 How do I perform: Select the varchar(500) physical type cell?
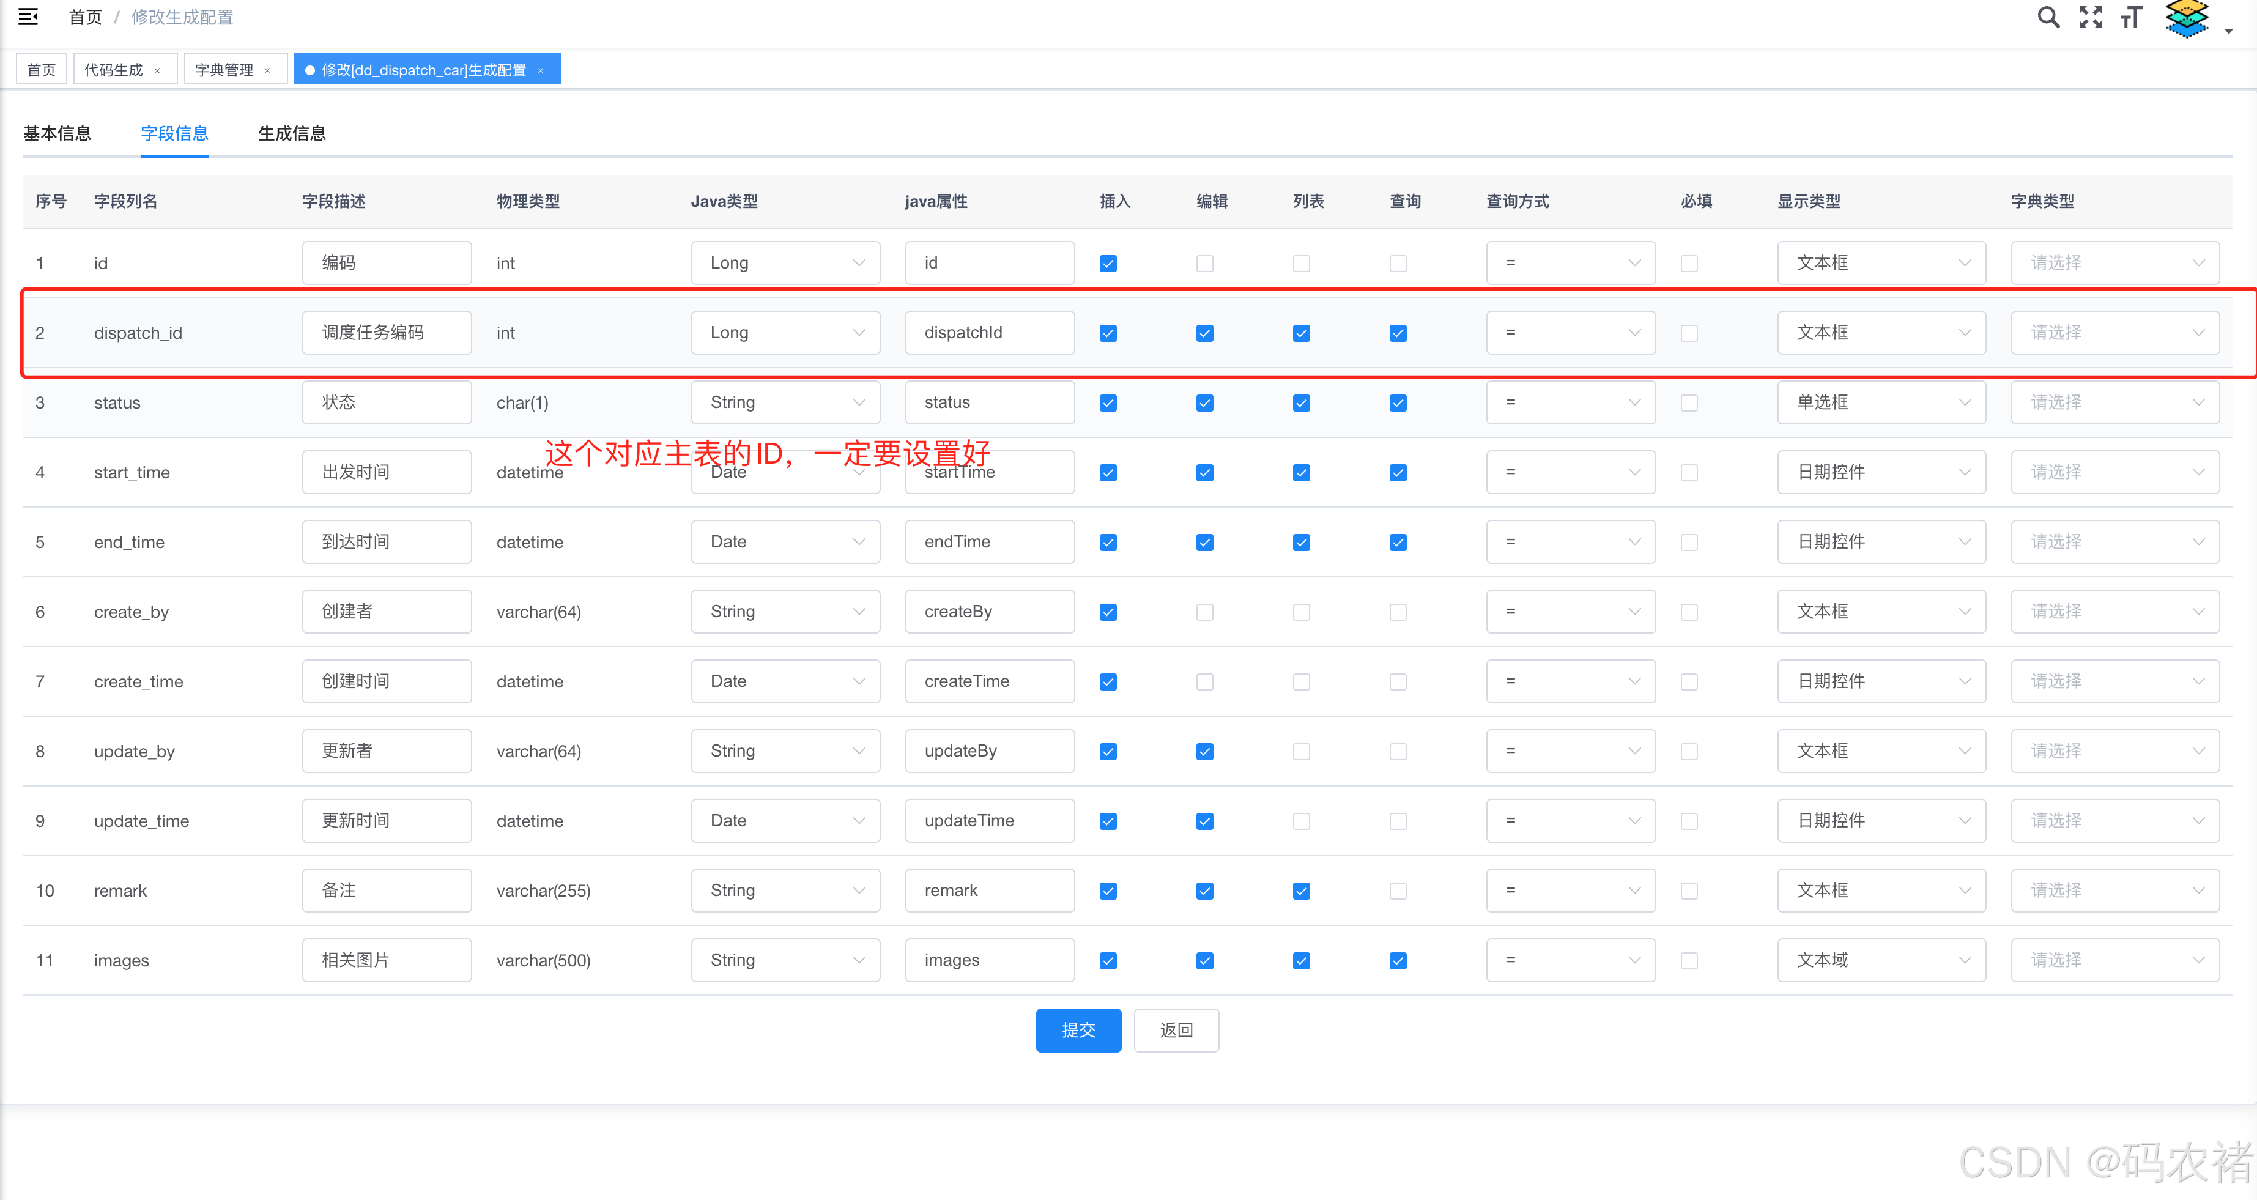pyautogui.click(x=543, y=961)
